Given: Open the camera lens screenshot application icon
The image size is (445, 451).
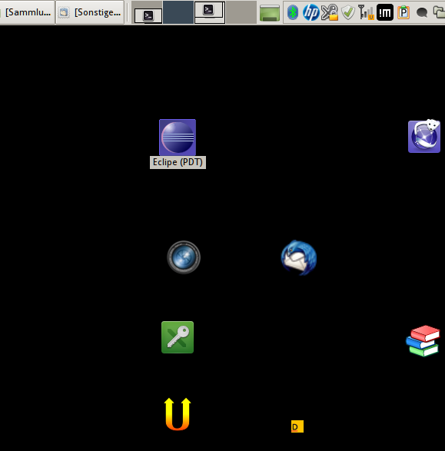Looking at the screenshot, I should point(184,257).
